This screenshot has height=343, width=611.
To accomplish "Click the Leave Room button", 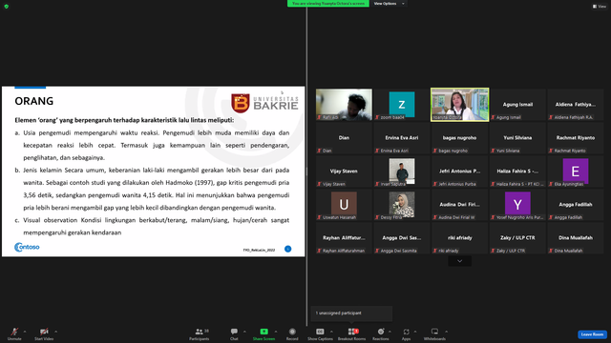I will point(592,334).
